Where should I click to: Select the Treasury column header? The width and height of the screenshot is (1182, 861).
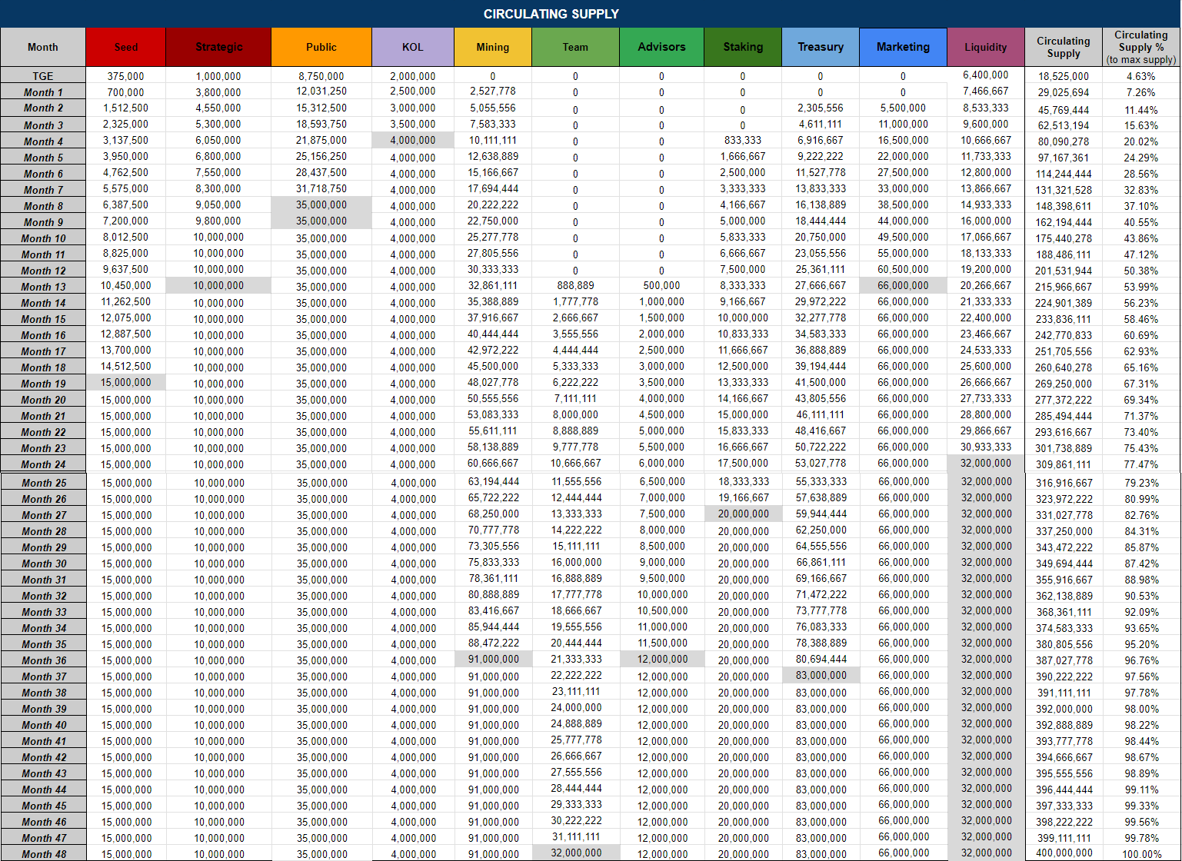821,47
